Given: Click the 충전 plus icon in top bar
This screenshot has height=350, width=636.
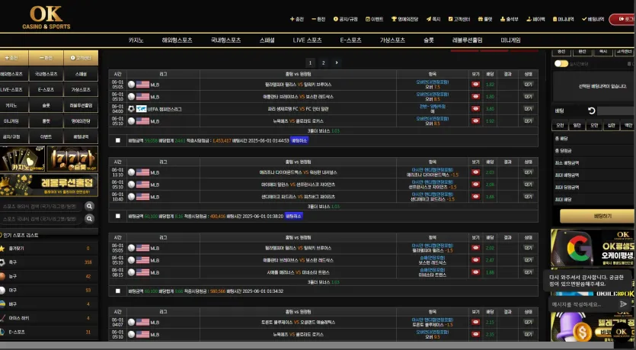Looking at the screenshot, I should click(x=292, y=19).
